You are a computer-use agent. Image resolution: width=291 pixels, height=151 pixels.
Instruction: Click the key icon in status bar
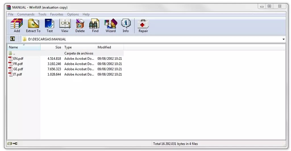coord(15,143)
